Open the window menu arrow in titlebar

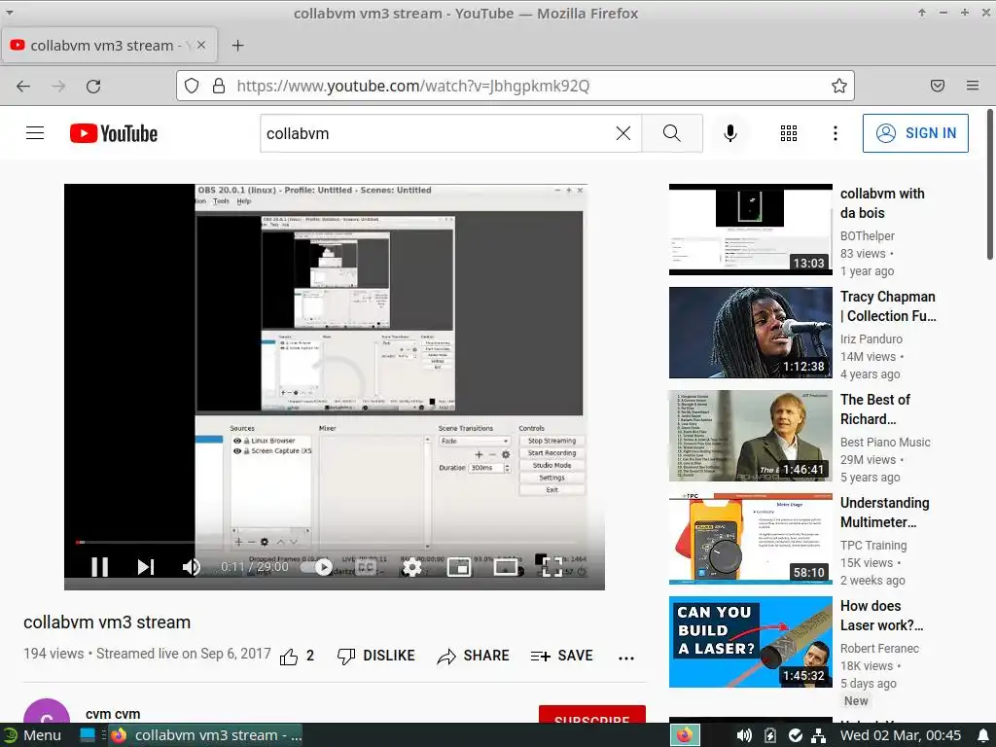point(10,13)
